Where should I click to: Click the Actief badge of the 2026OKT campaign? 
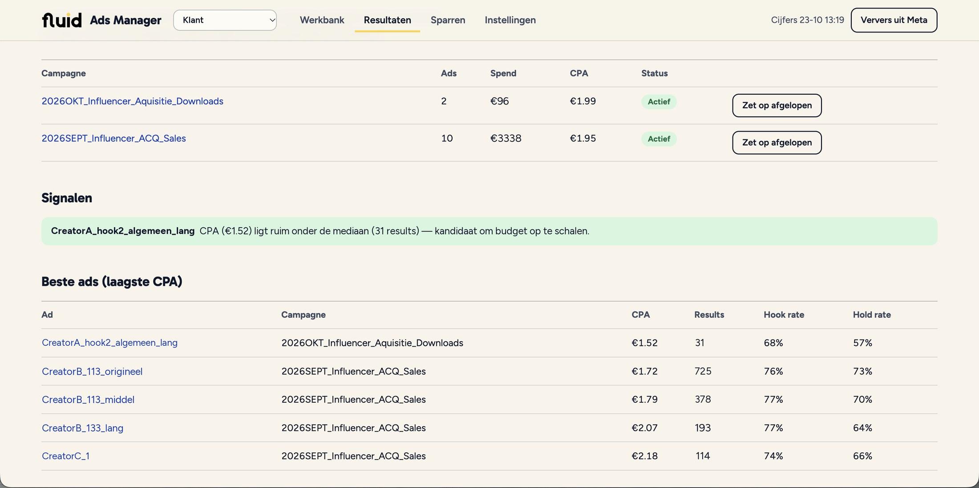coord(659,102)
